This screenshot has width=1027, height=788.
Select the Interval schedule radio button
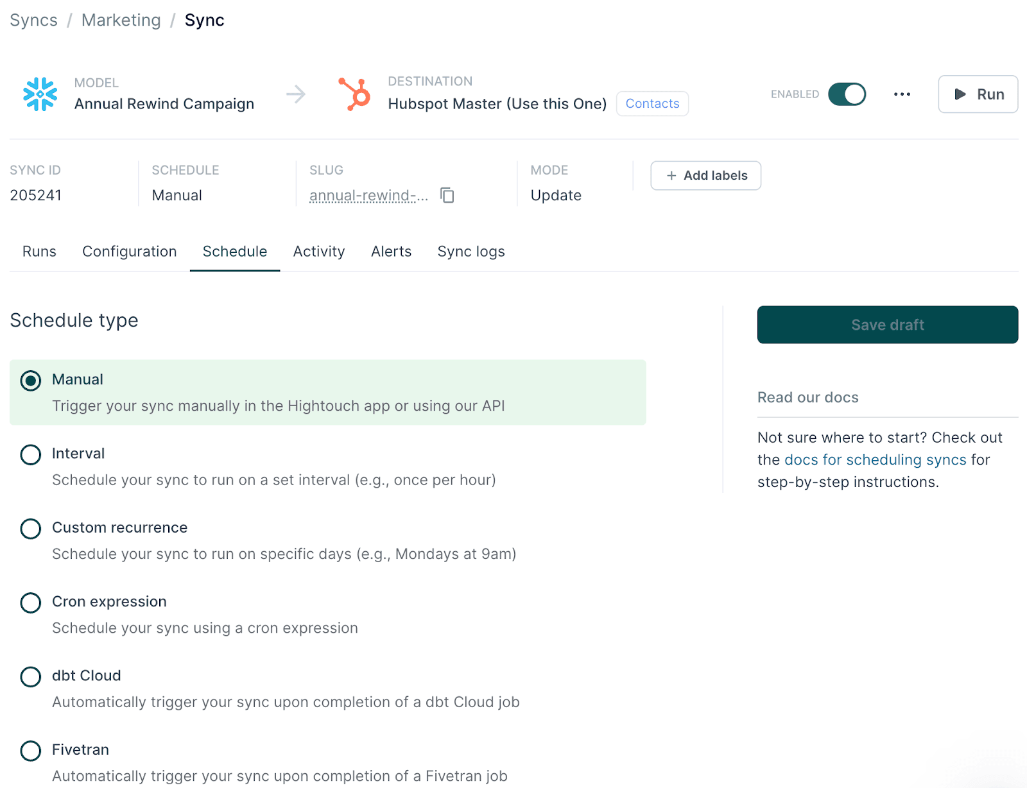tap(30, 454)
